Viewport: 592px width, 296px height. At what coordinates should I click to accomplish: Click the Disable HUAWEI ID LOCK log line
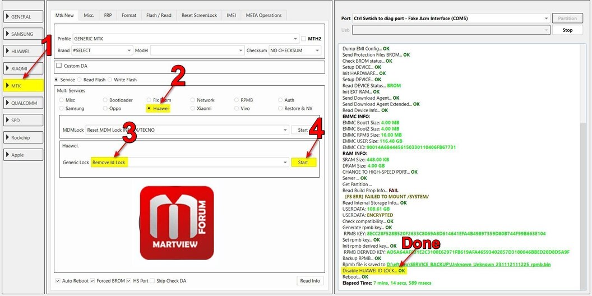pos(373,271)
